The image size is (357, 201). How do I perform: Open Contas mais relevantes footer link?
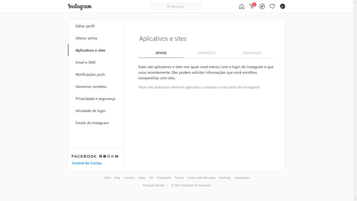click(x=201, y=177)
